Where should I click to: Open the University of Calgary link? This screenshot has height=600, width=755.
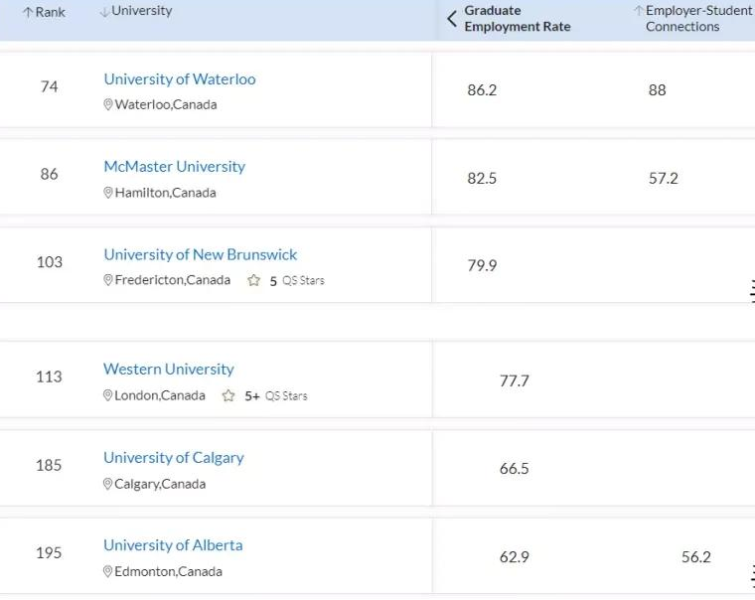coord(173,458)
